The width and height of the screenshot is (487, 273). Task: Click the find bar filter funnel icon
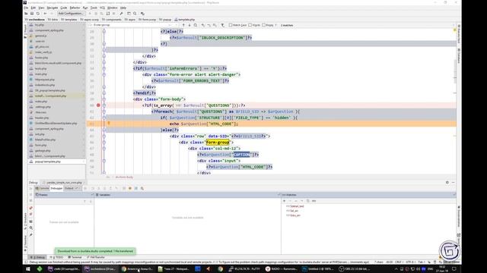223,25
